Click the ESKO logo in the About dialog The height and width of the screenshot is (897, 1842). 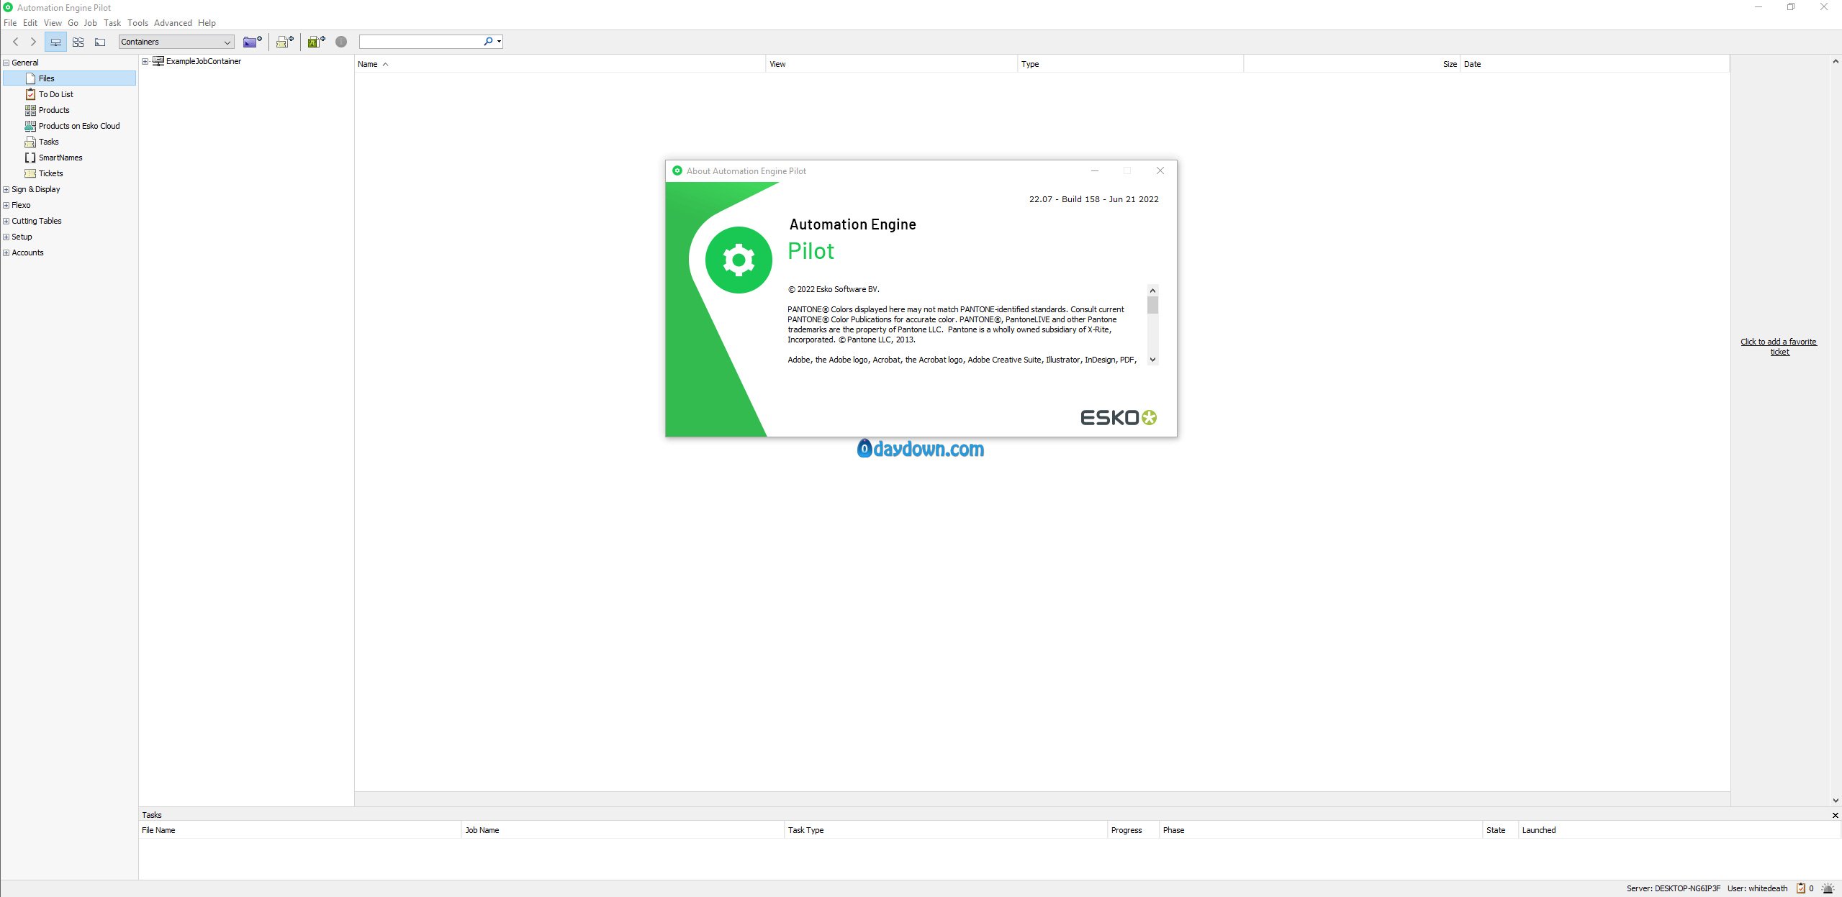1118,418
